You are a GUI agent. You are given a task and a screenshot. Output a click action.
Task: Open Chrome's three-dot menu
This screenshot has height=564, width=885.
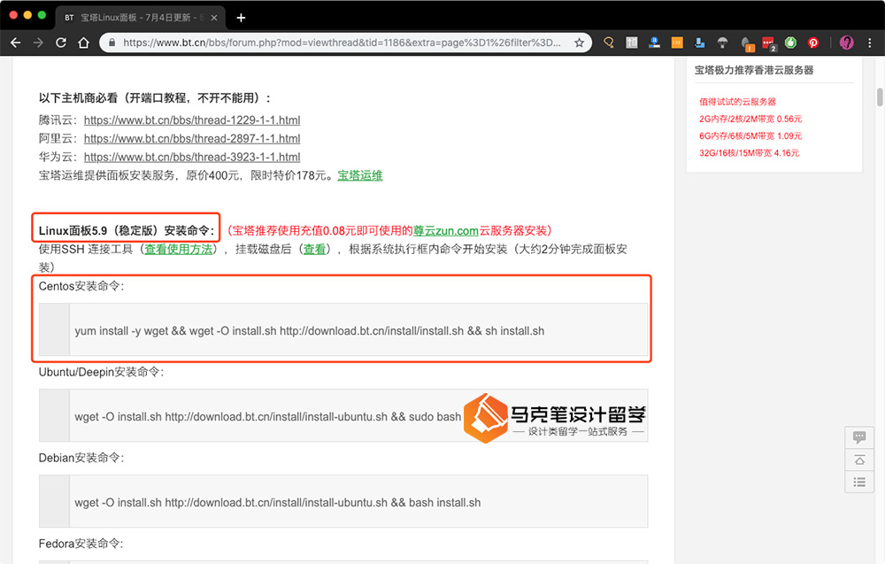click(870, 42)
